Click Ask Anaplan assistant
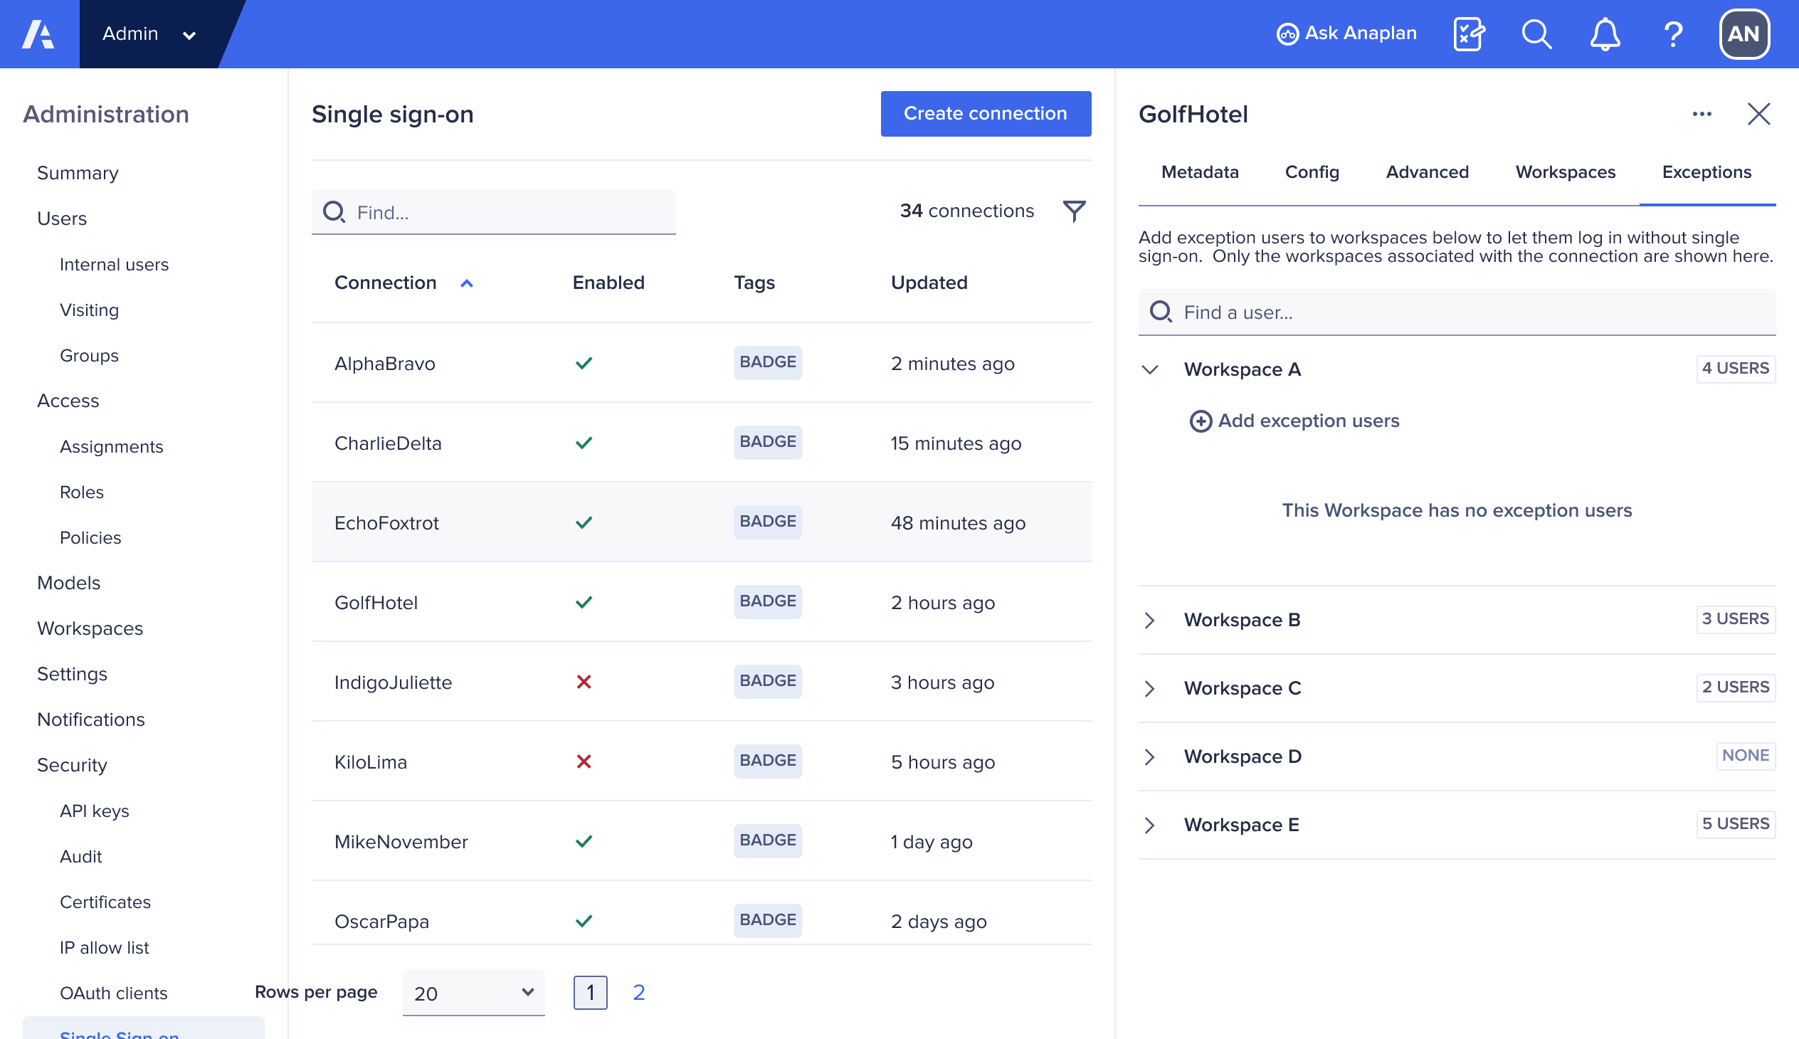This screenshot has height=1039, width=1799. 1346,33
